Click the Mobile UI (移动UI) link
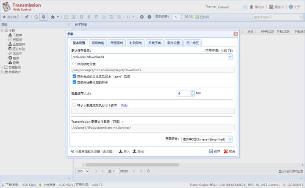 (257, 7)
